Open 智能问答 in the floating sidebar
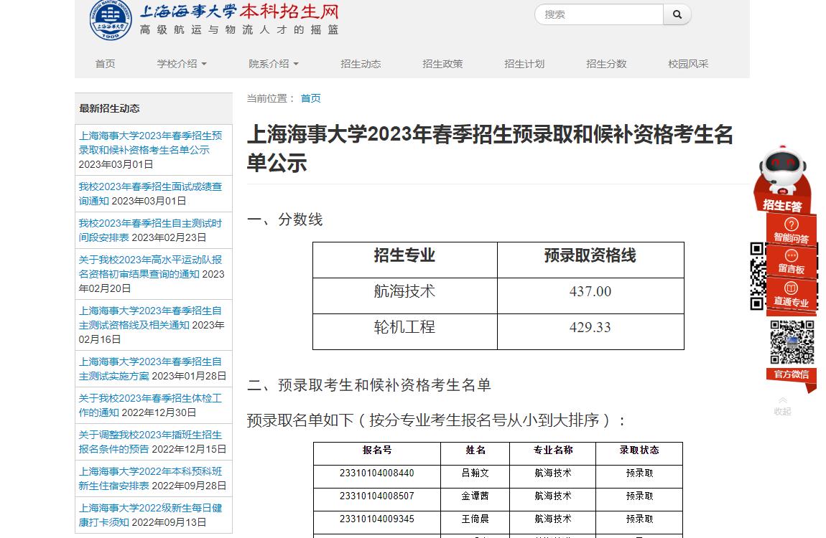The height and width of the screenshot is (538, 826). (x=792, y=230)
